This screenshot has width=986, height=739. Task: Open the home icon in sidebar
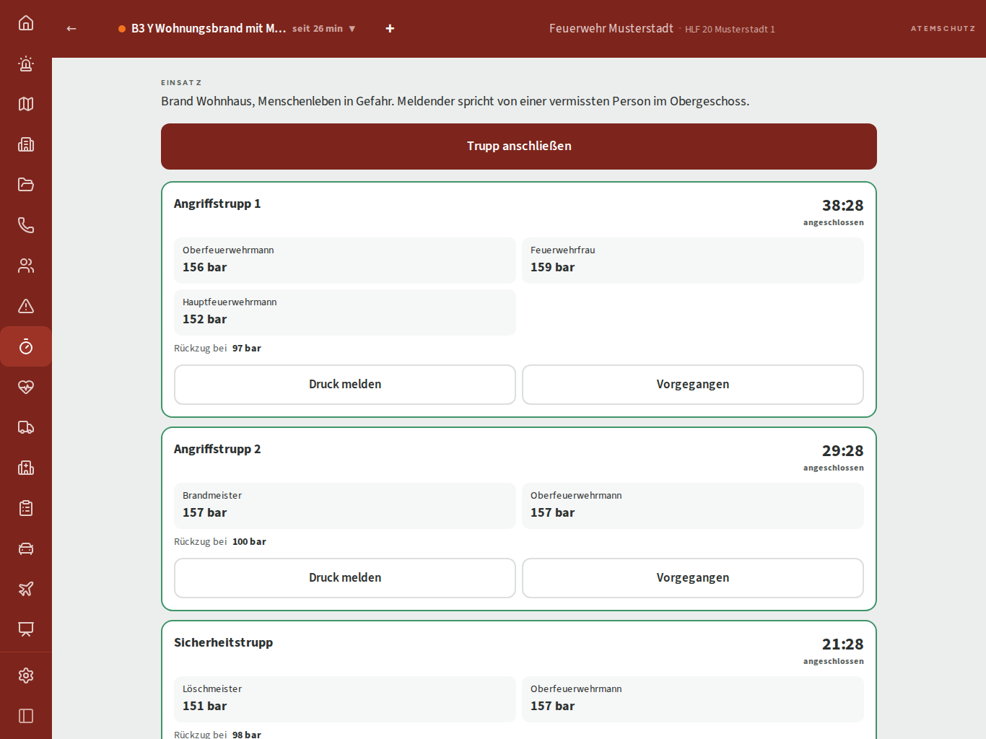pos(26,23)
